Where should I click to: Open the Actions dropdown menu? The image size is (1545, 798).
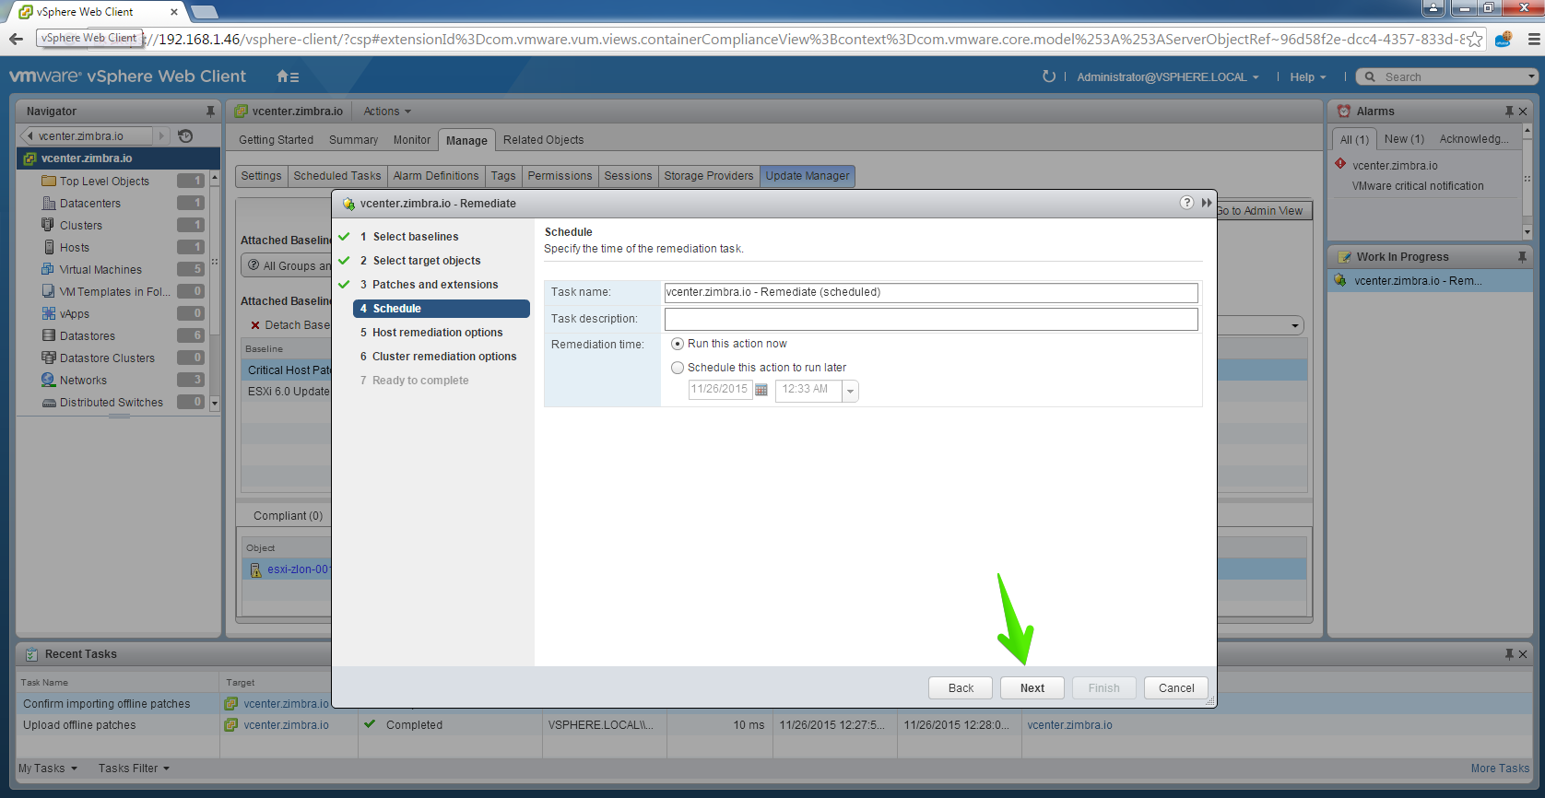[387, 111]
